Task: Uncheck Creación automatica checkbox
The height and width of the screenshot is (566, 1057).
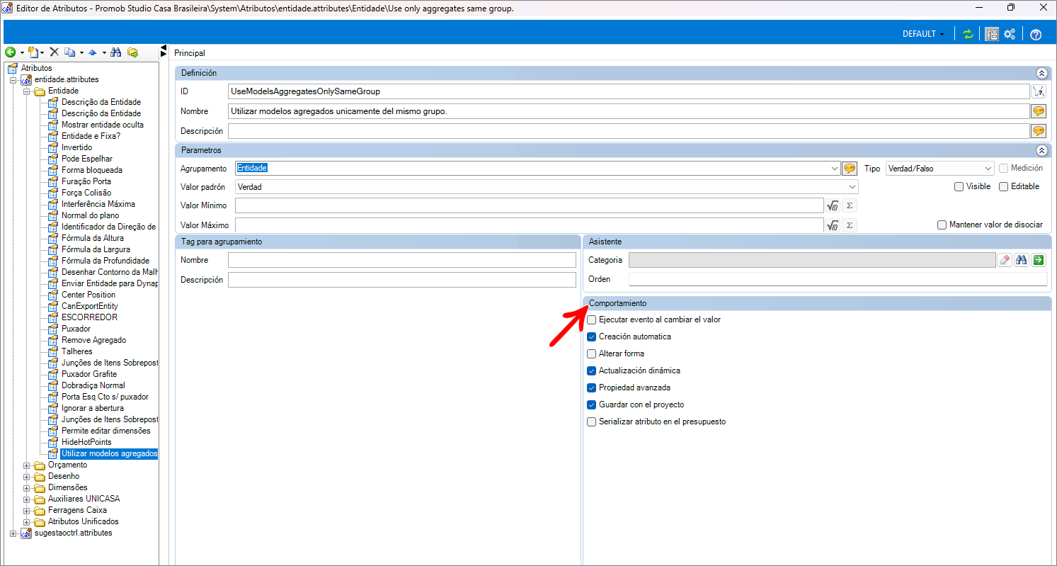Action: 592,336
